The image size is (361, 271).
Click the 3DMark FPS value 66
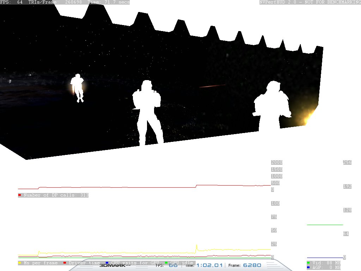(173, 265)
